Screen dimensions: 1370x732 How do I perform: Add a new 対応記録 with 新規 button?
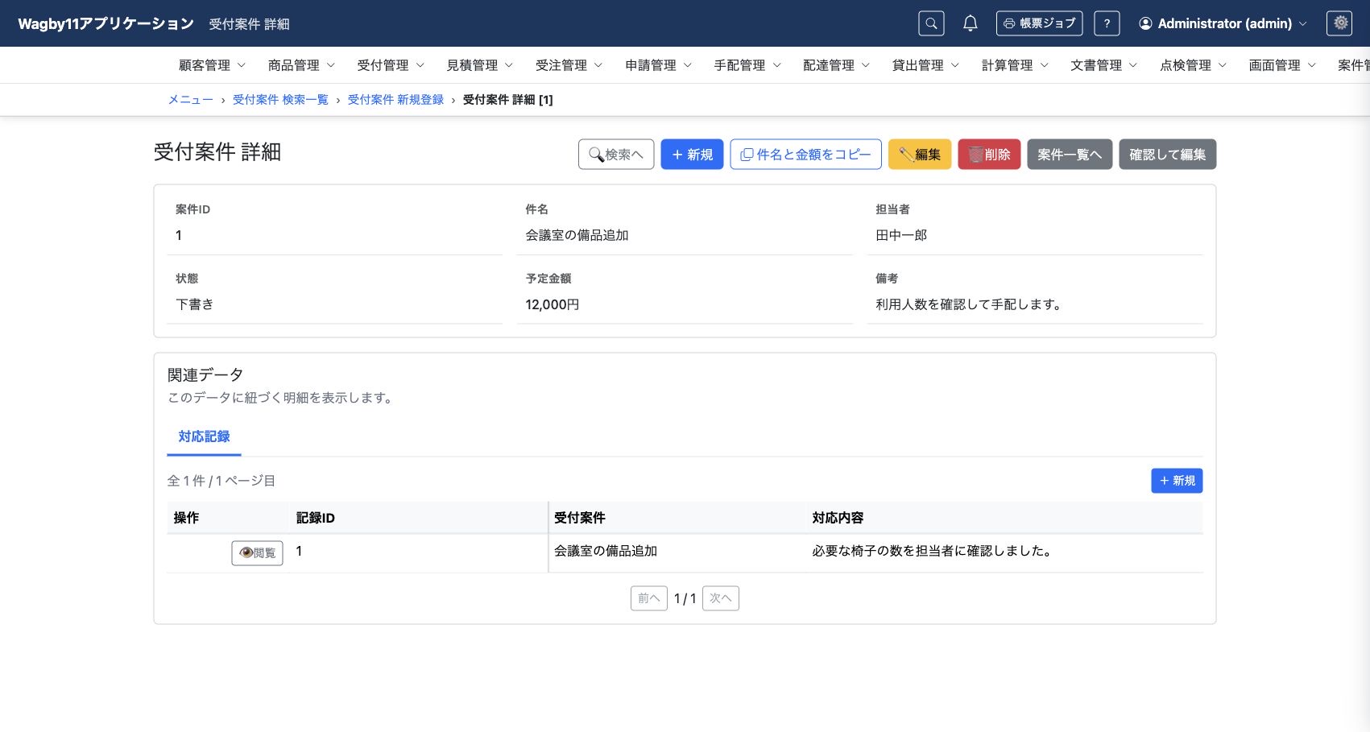tap(1177, 481)
